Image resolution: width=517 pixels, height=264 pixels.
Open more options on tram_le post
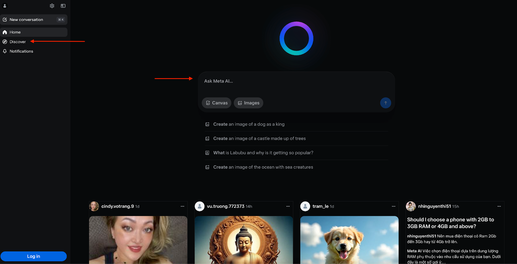click(x=394, y=206)
